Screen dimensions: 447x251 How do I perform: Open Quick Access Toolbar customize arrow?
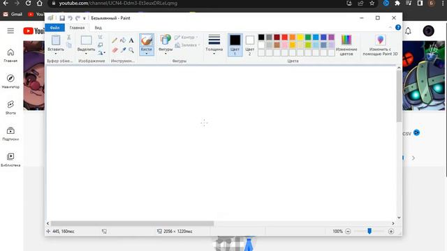coord(85,18)
